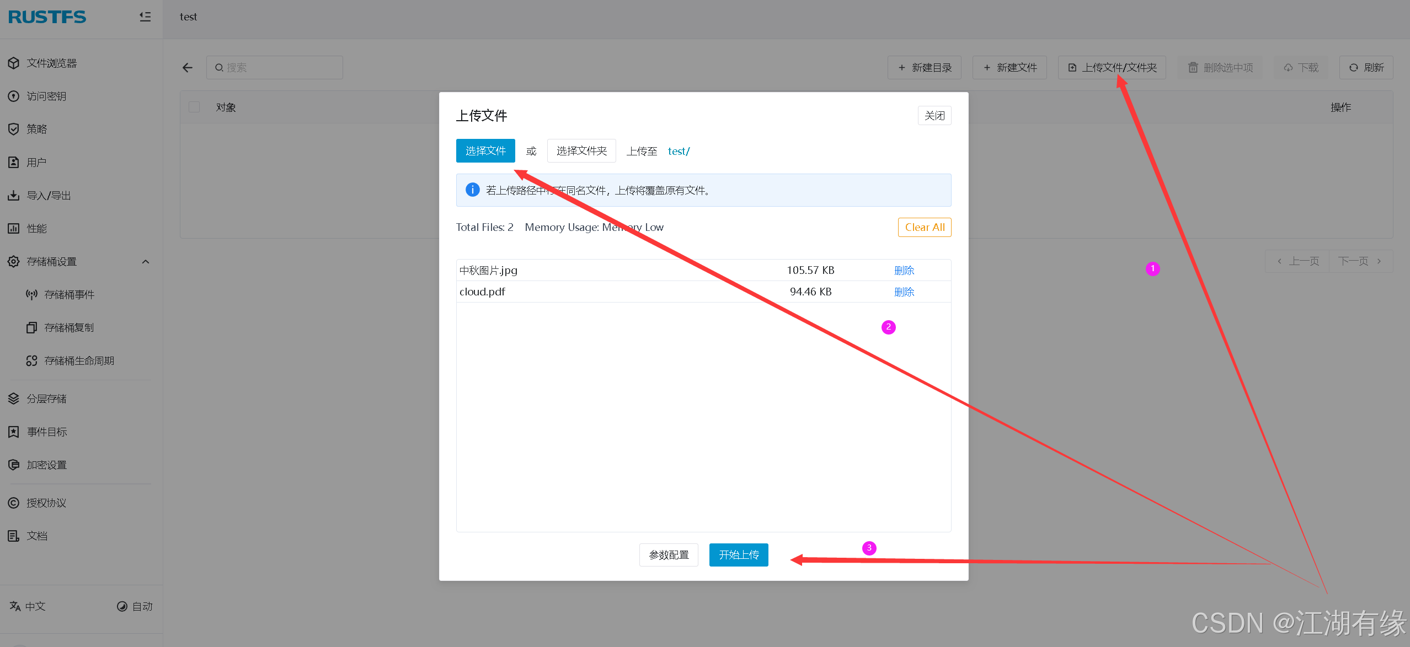Switch the language set to 中文
Viewport: 1410px width, 647px height.
coord(28,606)
